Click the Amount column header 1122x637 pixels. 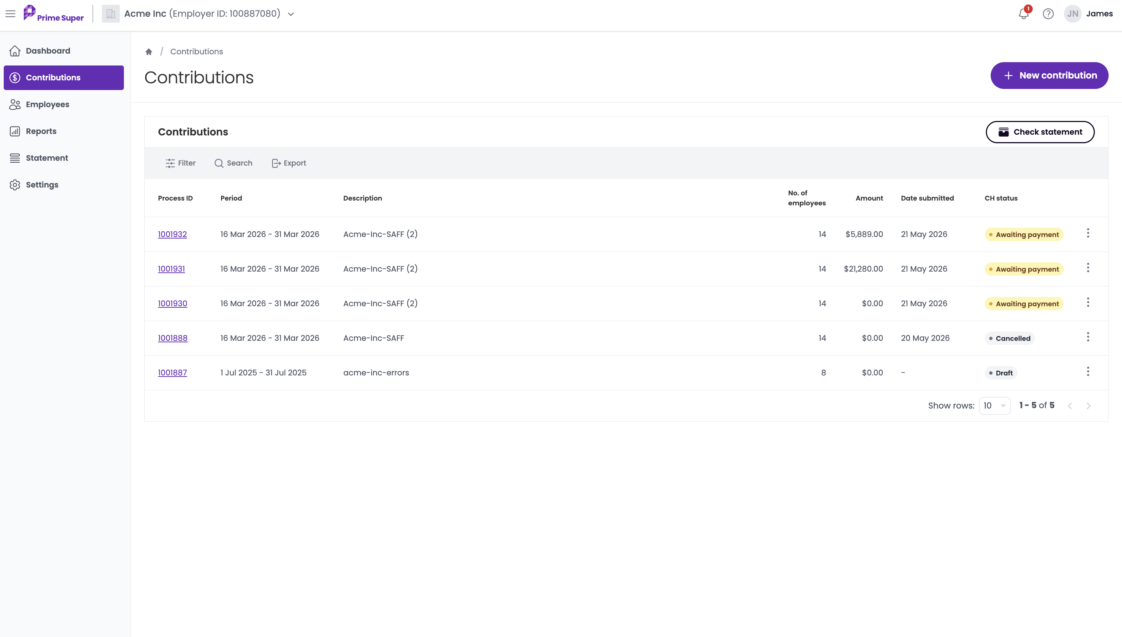click(869, 198)
